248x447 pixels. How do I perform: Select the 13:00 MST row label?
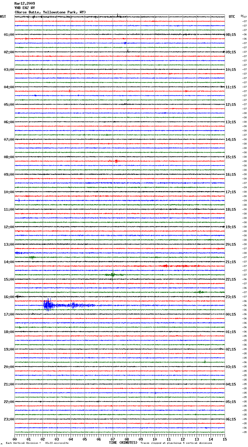(x=9, y=244)
